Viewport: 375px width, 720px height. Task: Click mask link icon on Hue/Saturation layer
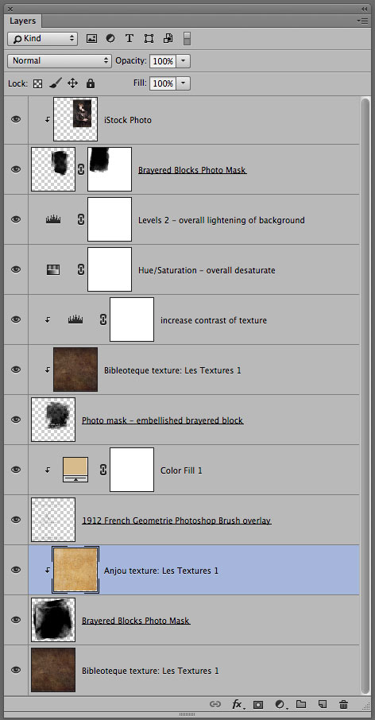pyautogui.click(x=81, y=269)
